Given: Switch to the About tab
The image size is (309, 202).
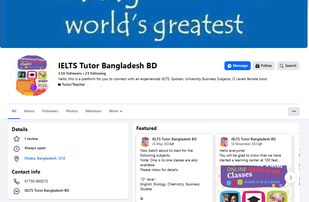Looking at the screenshot, I should [29, 111].
